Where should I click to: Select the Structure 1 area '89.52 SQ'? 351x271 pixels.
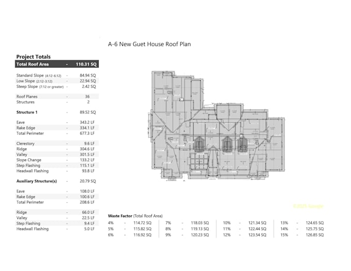[x=88, y=112]
